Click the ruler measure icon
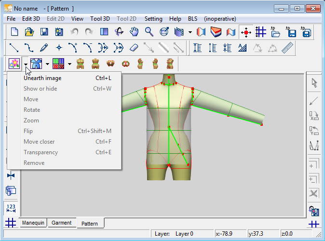The image size is (325, 241). (x=287, y=48)
